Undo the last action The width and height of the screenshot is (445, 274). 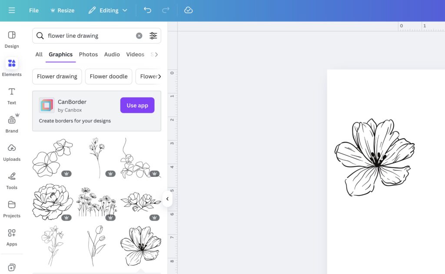147,10
